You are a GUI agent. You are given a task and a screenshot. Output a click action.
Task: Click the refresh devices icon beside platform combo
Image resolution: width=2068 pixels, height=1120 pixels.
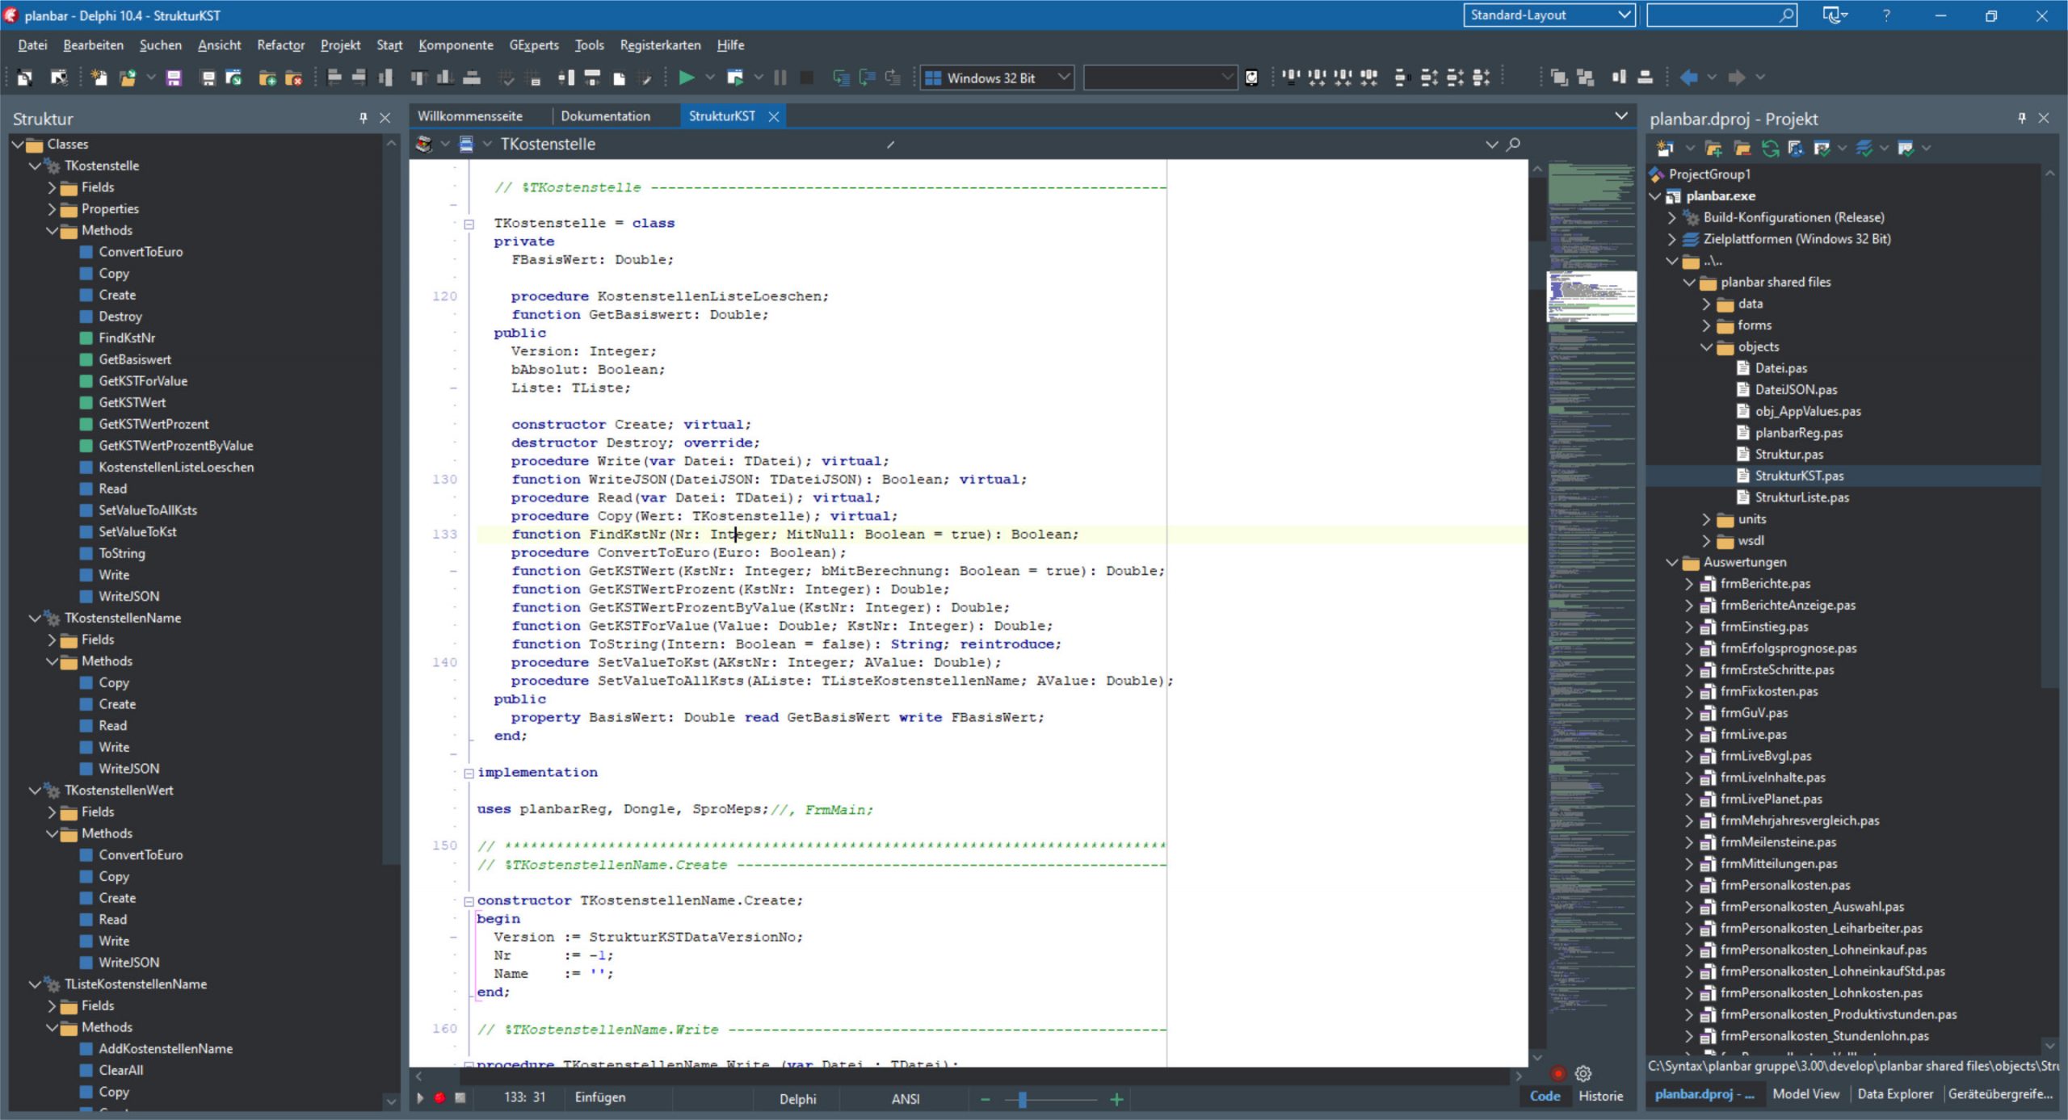(x=1251, y=78)
